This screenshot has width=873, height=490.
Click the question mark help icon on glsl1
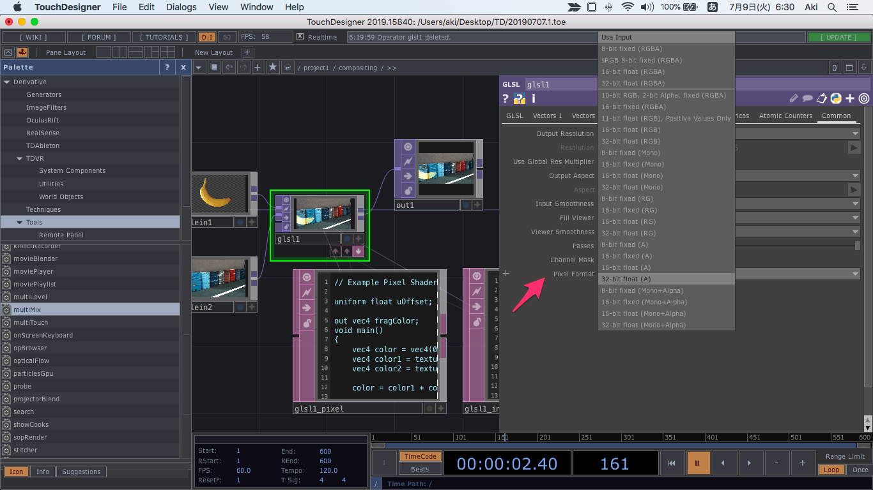click(x=507, y=99)
